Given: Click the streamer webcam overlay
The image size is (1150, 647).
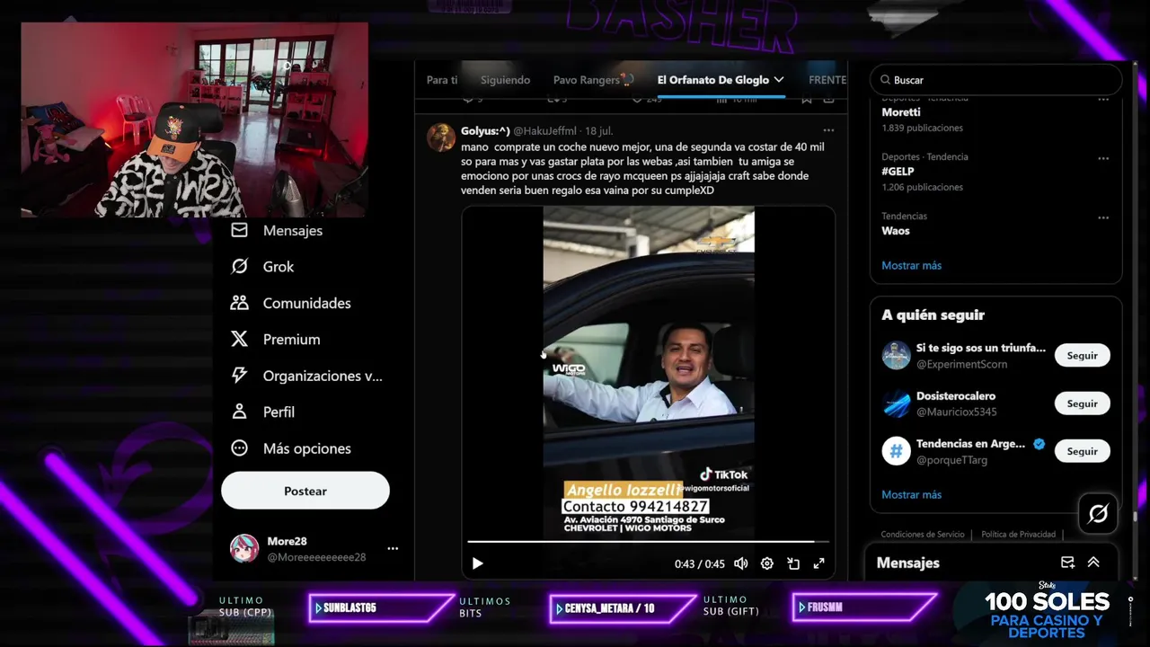Looking at the screenshot, I should (x=194, y=120).
